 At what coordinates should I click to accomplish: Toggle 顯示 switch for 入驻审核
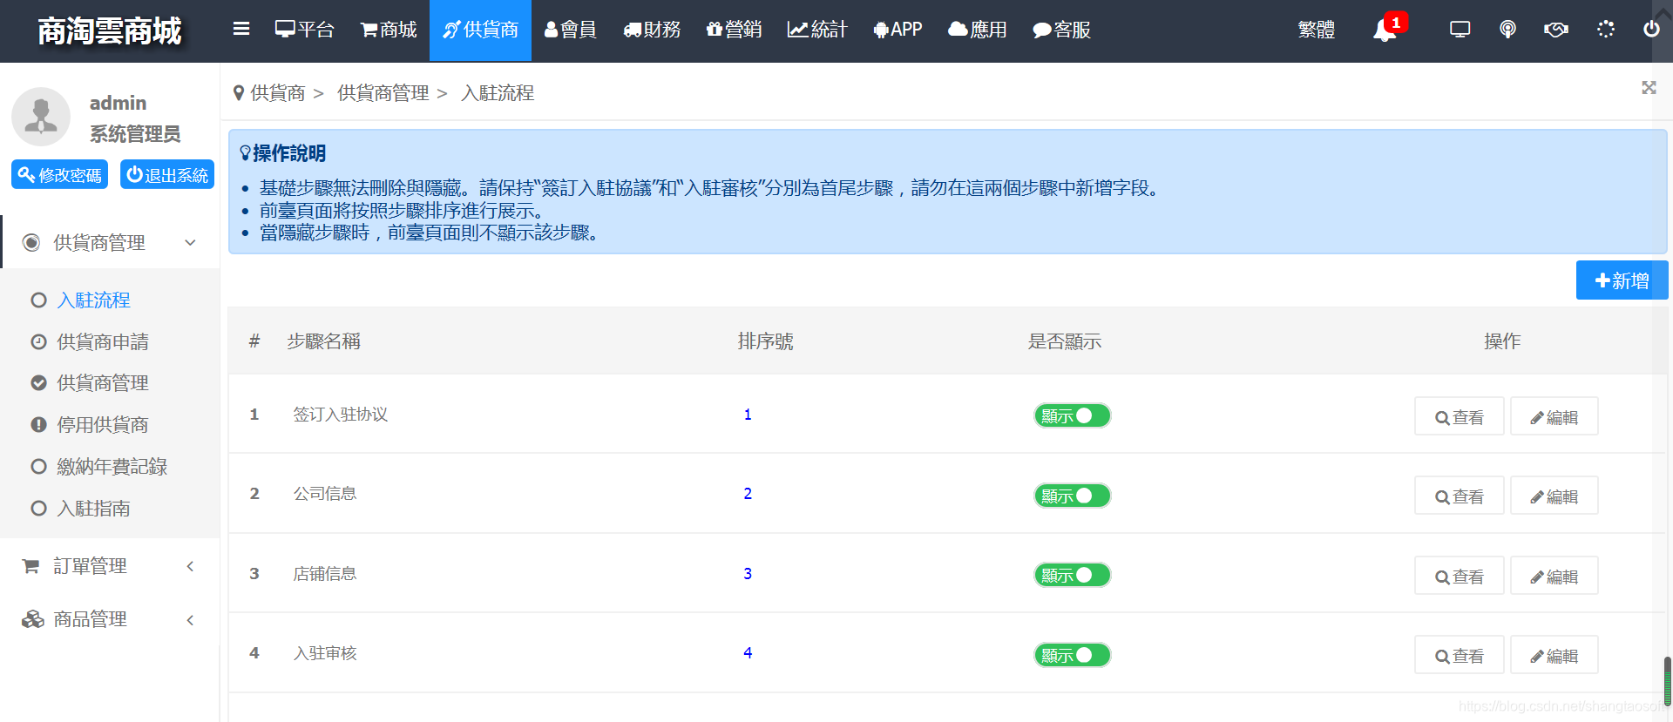click(x=1072, y=655)
